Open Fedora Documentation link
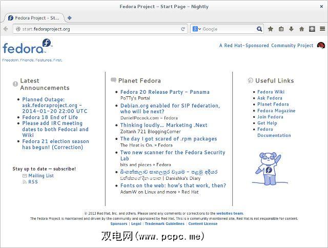The width and height of the screenshot is (328, 248). tap(274, 132)
